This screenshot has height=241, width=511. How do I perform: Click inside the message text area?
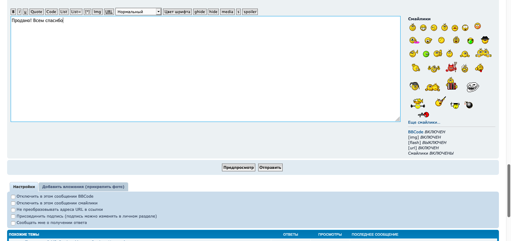click(x=205, y=71)
